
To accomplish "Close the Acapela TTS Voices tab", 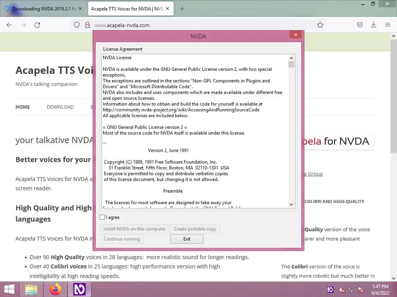I will (x=167, y=9).
